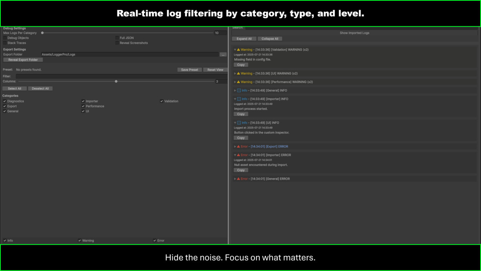Browse for export folder with the ... button
The width and height of the screenshot is (481, 271).
pos(223,55)
